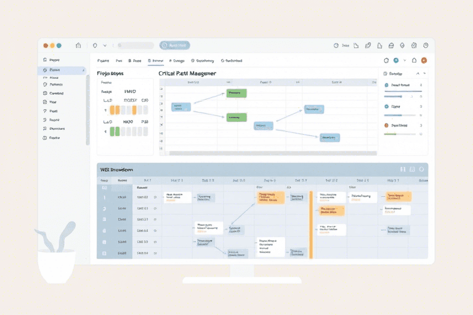Toggle the checkbox in the WBS table header corner
Viewport: 473px width, 315px height.
click(104, 188)
